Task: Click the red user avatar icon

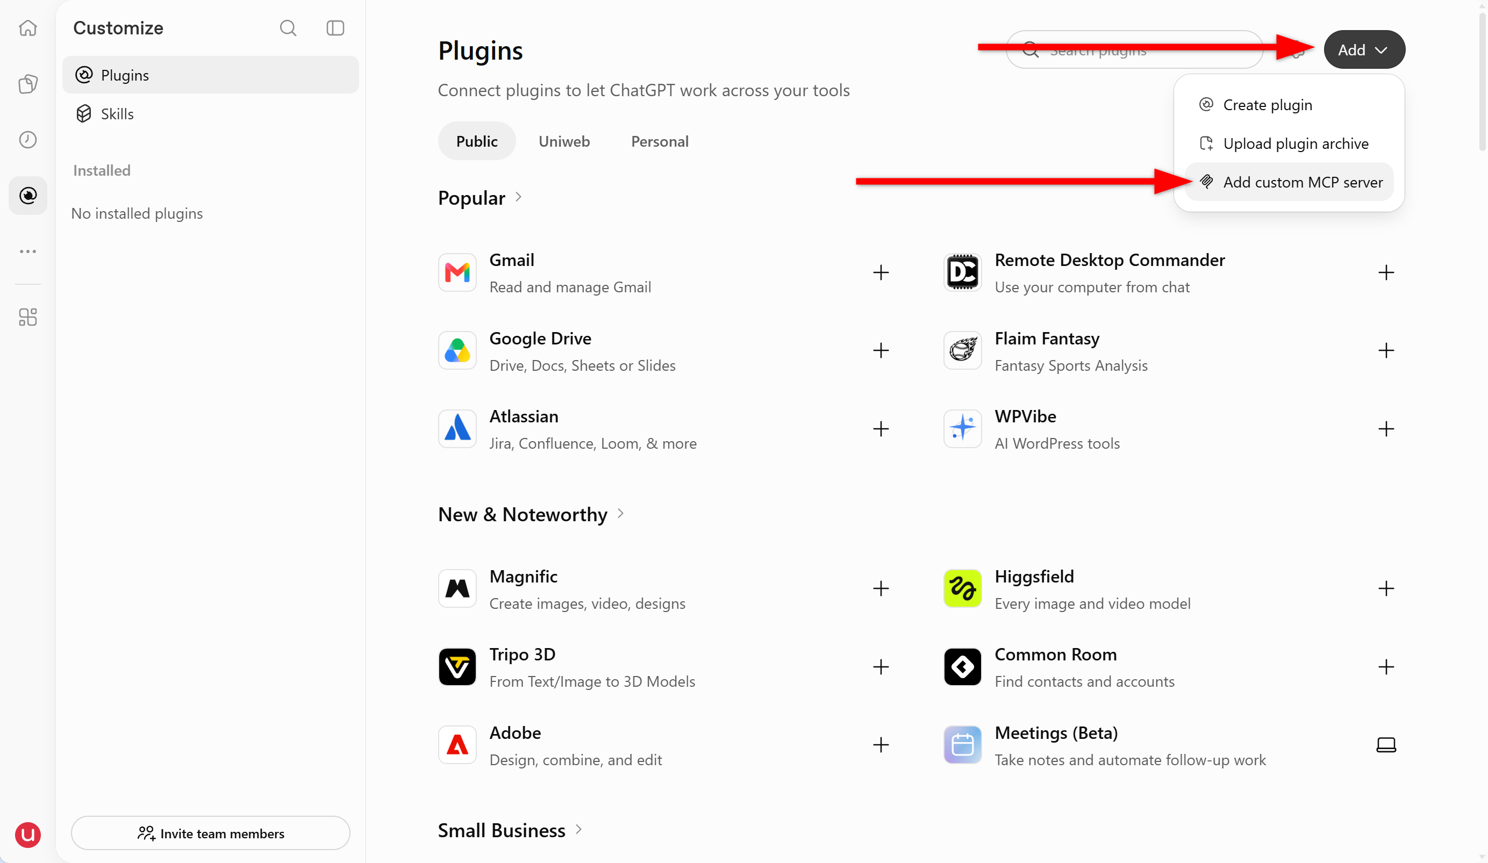Action: [28, 835]
